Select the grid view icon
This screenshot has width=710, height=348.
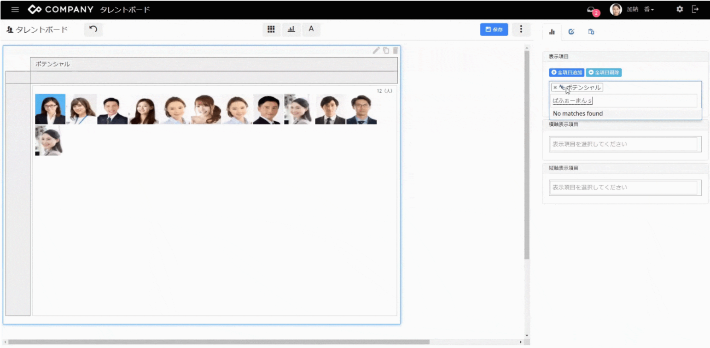pos(271,29)
